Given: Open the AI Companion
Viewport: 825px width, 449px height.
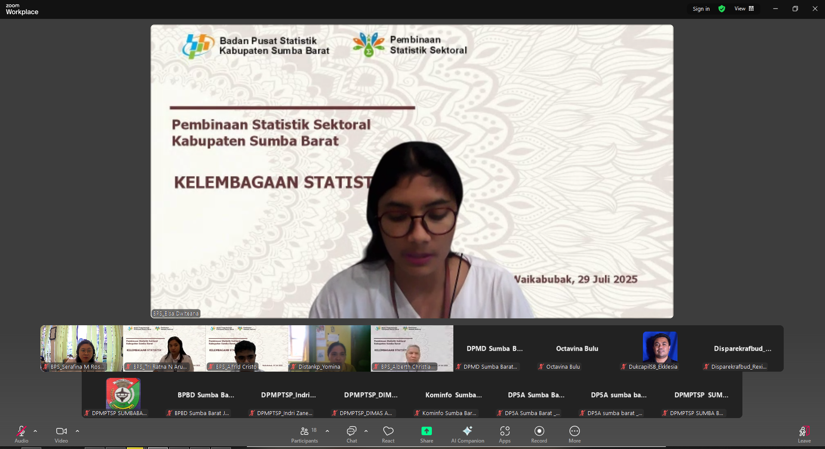Looking at the screenshot, I should 467,434.
